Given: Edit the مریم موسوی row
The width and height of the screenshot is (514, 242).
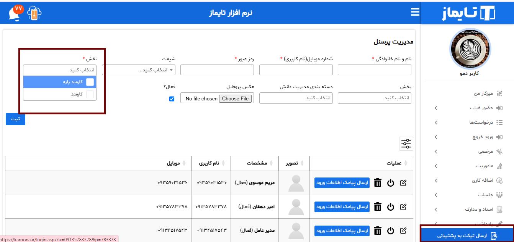Looking at the screenshot, I should coord(403,183).
